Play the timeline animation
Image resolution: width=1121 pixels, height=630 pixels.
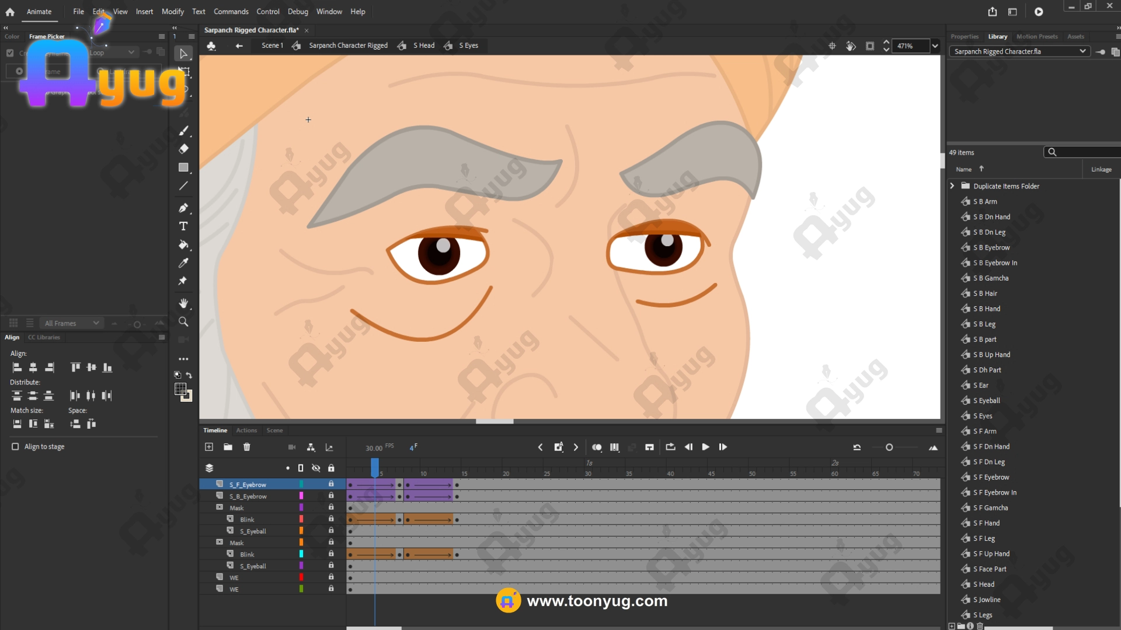pos(705,447)
